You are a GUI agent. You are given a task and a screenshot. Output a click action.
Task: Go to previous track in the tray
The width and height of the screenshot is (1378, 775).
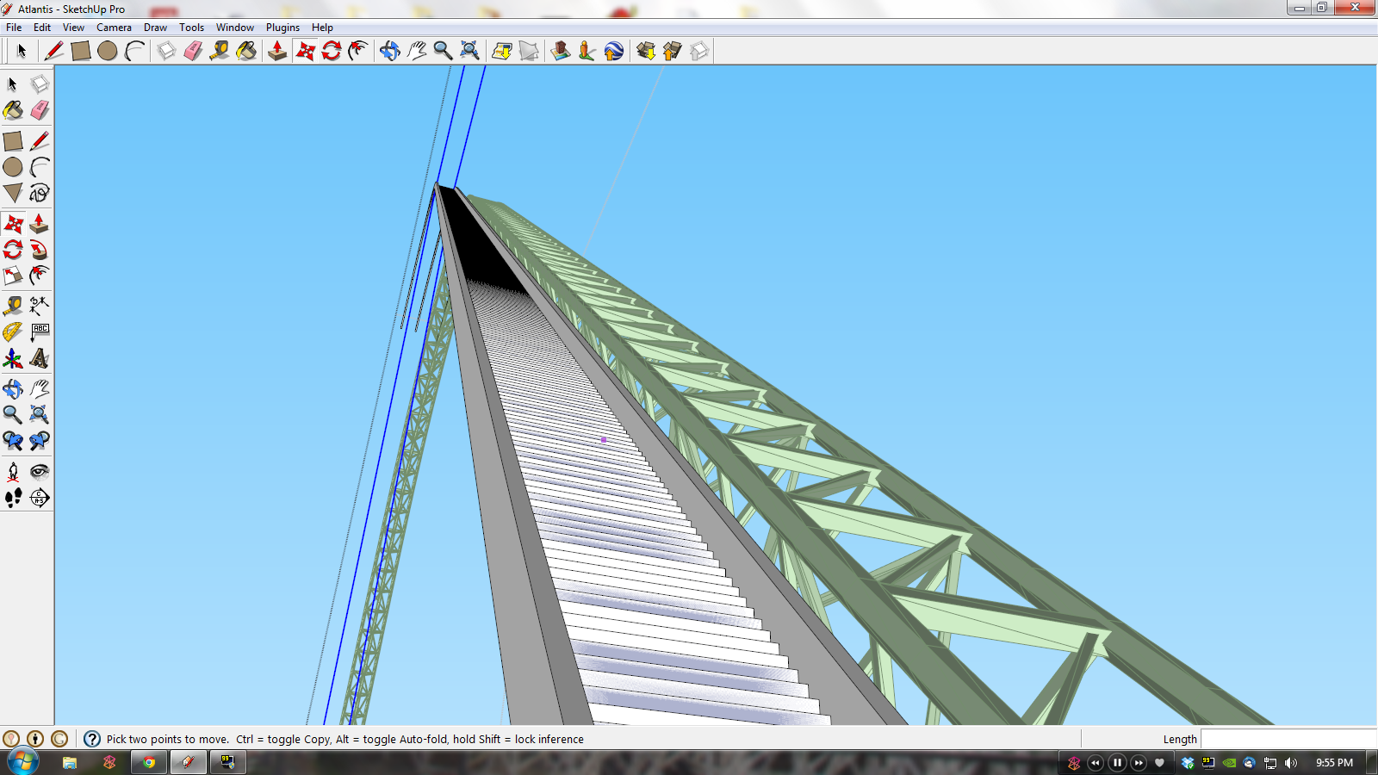pos(1096,762)
